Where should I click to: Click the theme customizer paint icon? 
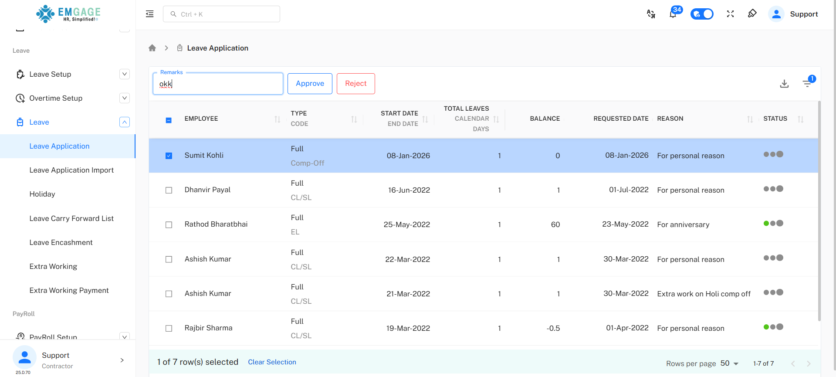click(752, 14)
